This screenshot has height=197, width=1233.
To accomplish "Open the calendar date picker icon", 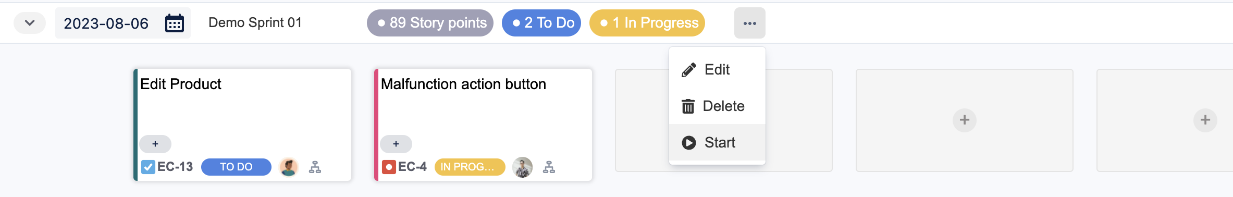I will click(x=175, y=23).
